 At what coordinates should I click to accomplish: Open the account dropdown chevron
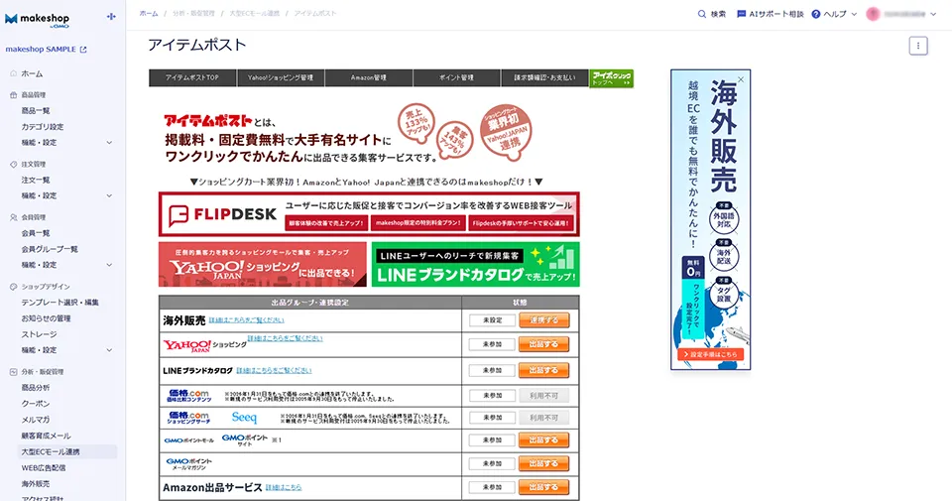click(933, 15)
